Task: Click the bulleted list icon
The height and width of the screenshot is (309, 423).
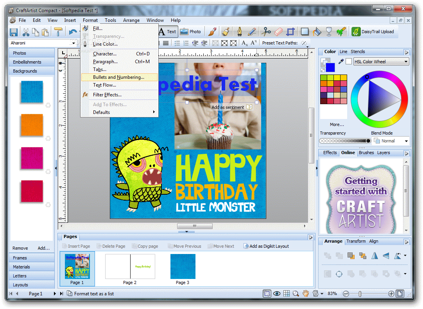Action: point(177,43)
